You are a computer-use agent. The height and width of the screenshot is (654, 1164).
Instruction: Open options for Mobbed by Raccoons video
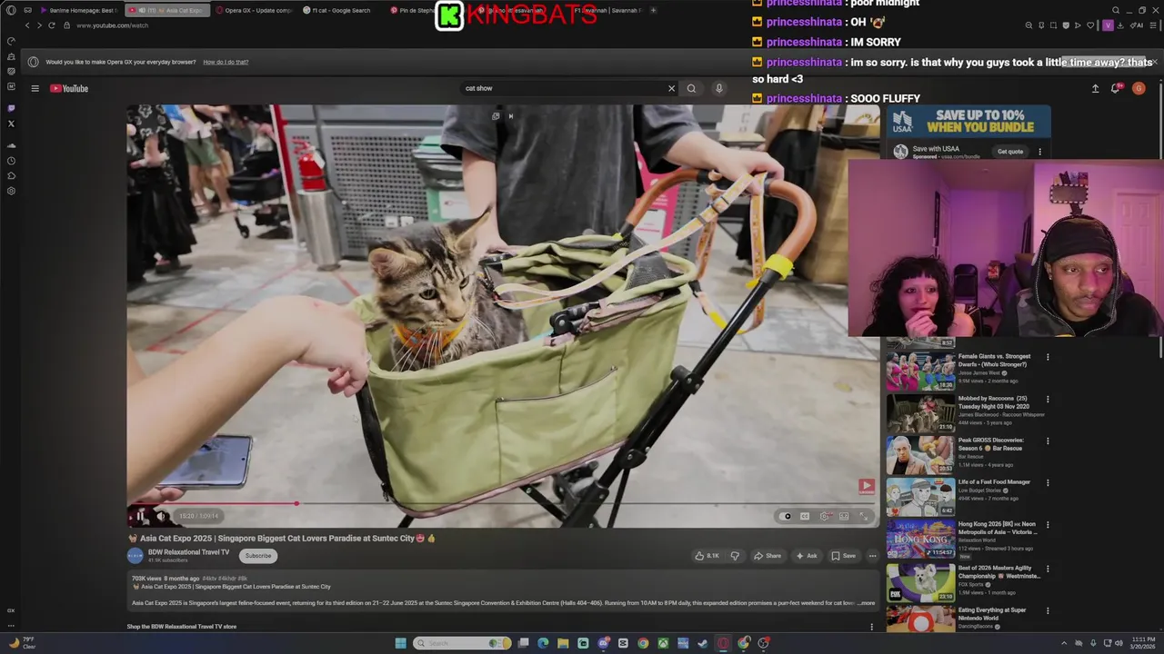[x=1048, y=399]
